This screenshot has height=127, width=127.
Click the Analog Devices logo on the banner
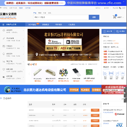(x=73, y=42)
